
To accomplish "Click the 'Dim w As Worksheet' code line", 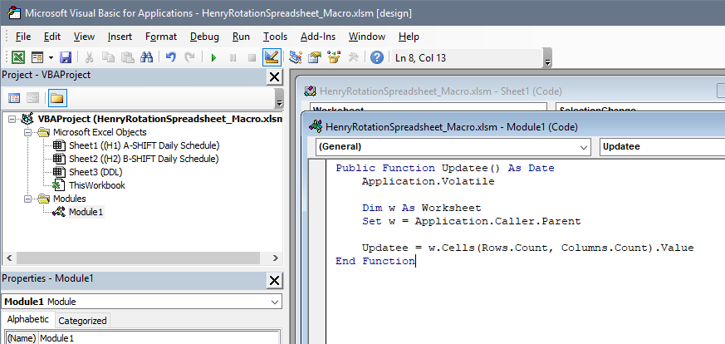I will tap(422, 208).
